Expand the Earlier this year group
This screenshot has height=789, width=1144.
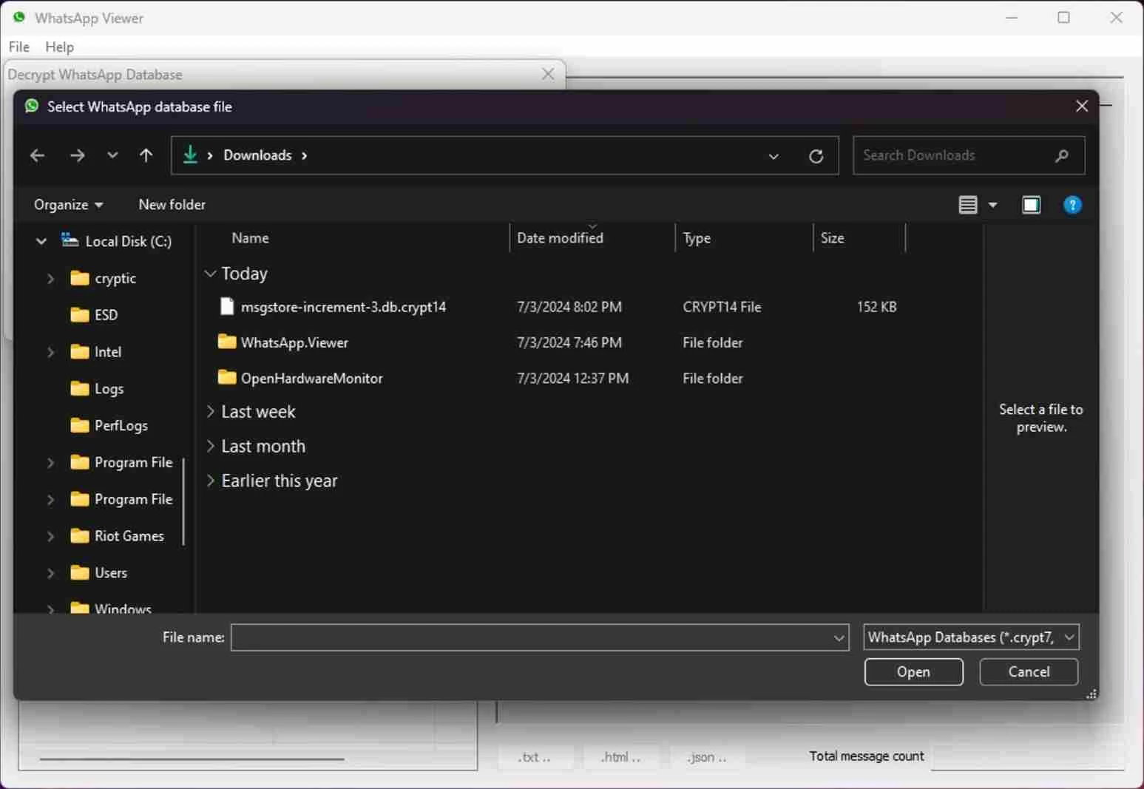click(210, 481)
